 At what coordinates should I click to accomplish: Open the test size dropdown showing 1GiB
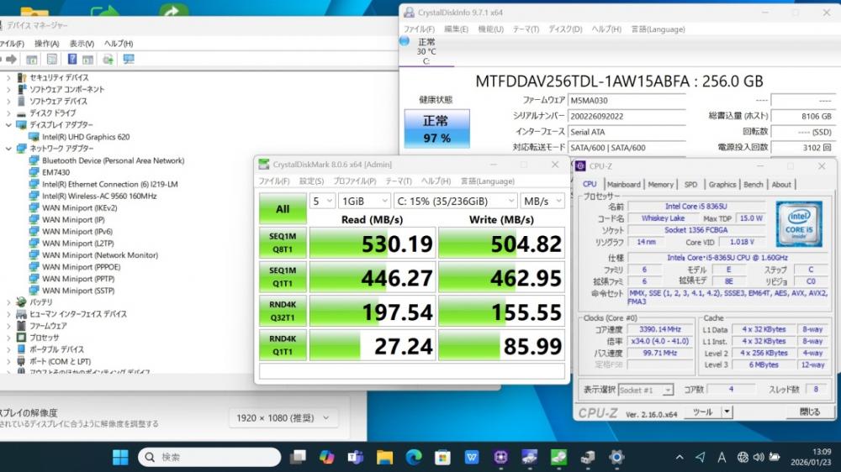364,201
